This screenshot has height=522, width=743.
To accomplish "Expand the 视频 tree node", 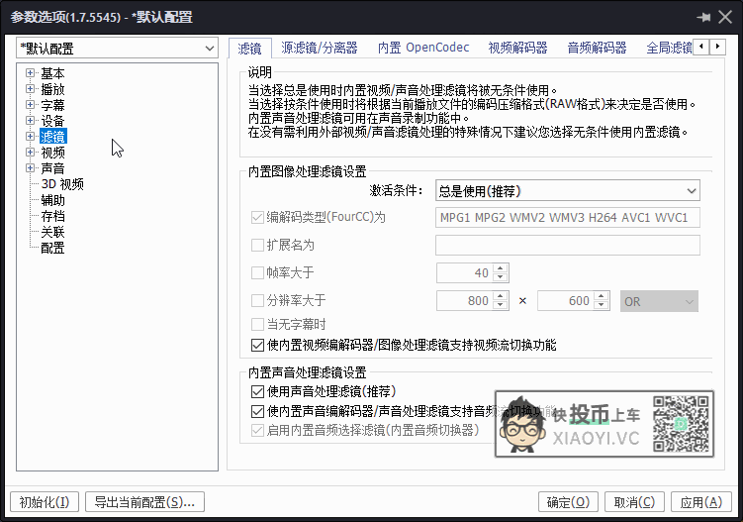I will coord(31,152).
